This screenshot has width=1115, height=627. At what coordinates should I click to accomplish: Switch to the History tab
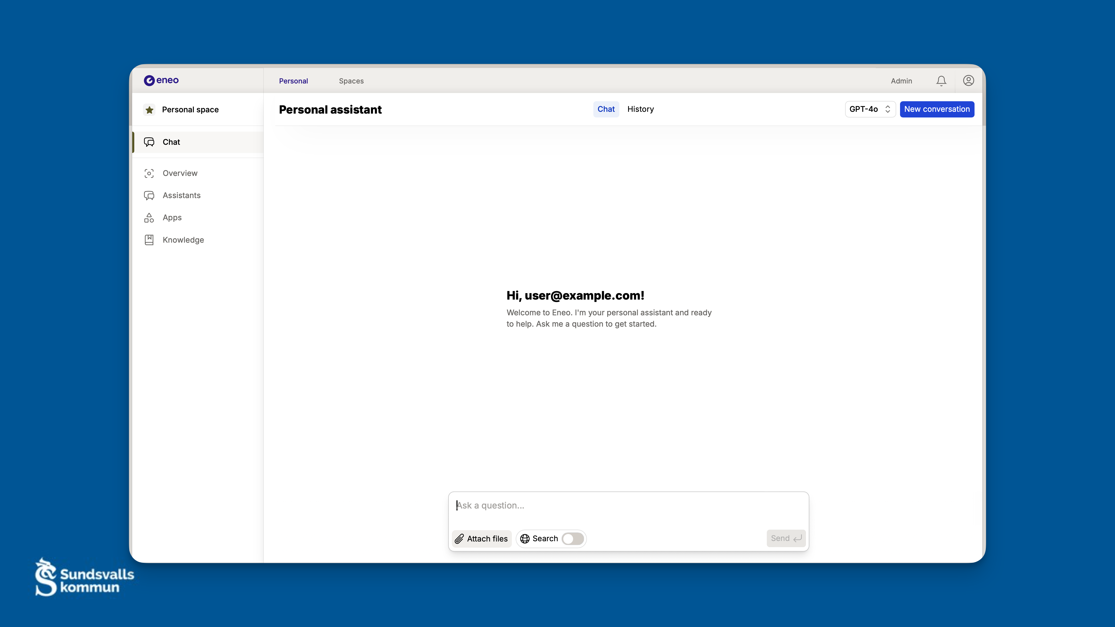pos(640,109)
